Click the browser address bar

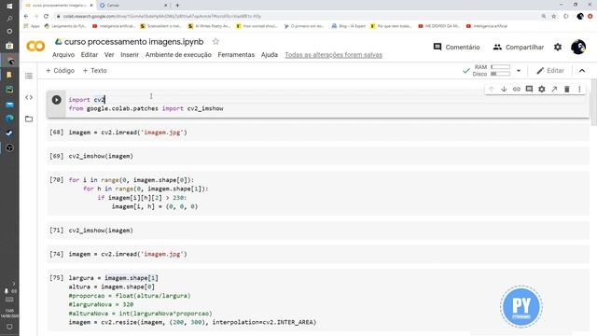pyautogui.click(x=297, y=17)
